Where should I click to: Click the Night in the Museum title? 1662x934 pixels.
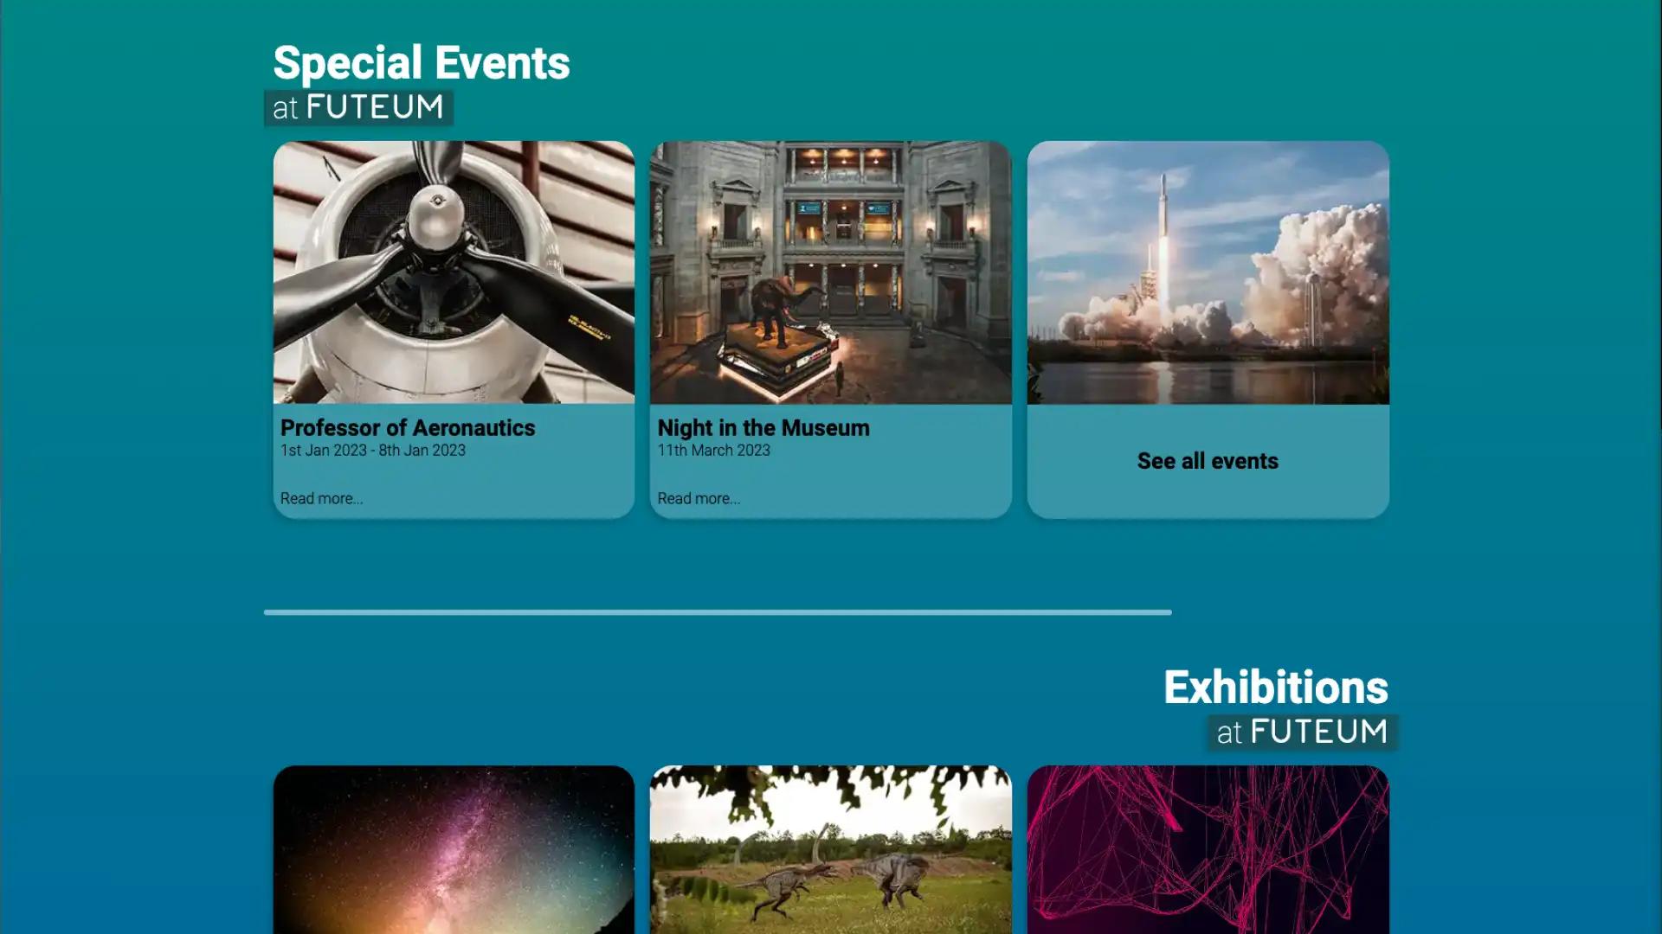tap(763, 428)
